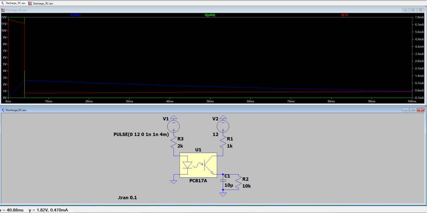Minimize the Discharge_RC.asc schematic window
Image resolution: width=427 pixels, height=213 pixels.
tap(406, 110)
